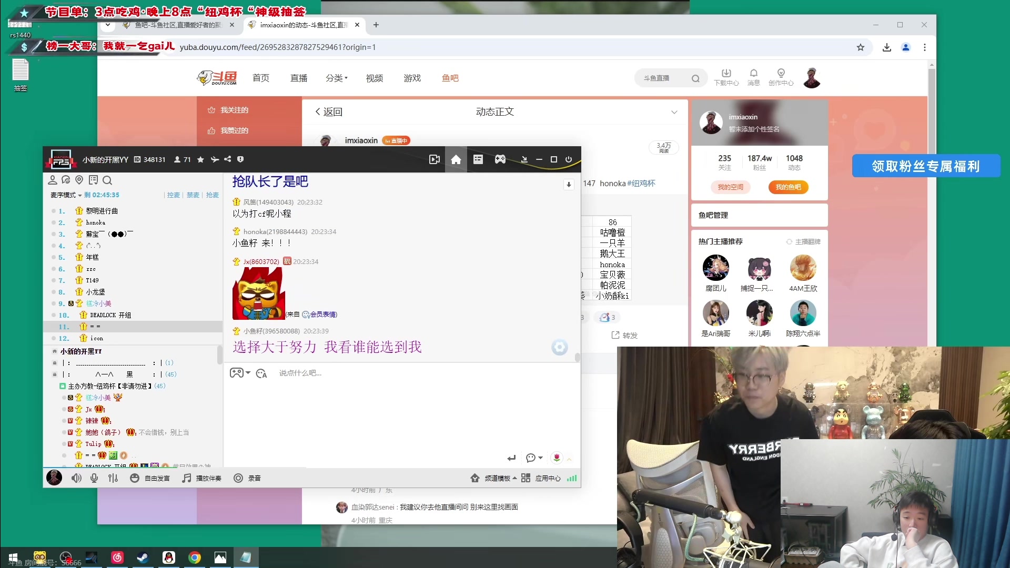This screenshot has width=1010, height=568.
Task: Search users with magnifier icon in YY
Action: click(107, 180)
